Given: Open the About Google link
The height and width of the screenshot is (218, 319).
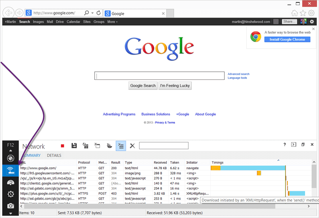Looking at the screenshot, I should [x=205, y=114].
